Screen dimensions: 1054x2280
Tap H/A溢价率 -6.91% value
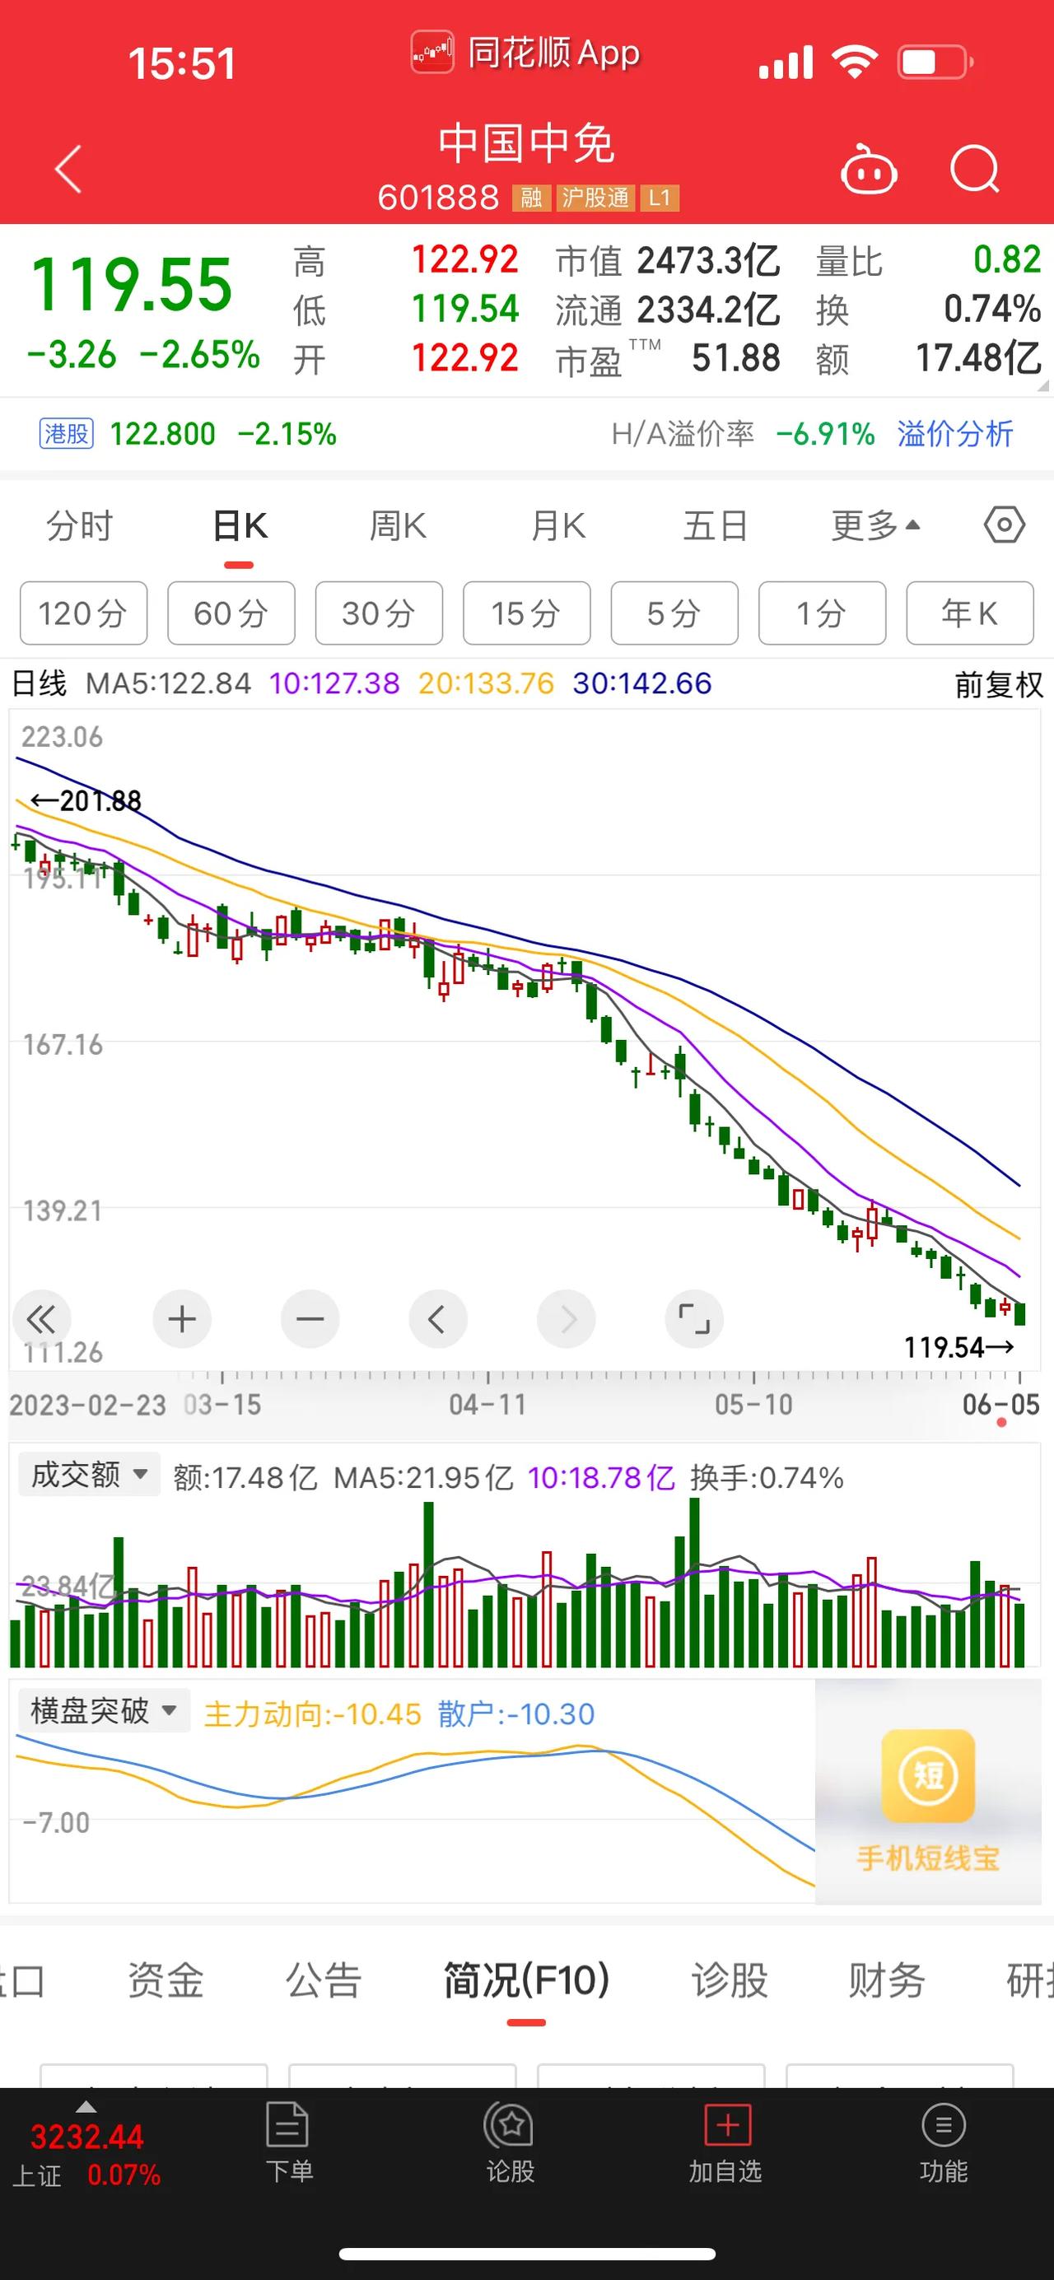744,434
